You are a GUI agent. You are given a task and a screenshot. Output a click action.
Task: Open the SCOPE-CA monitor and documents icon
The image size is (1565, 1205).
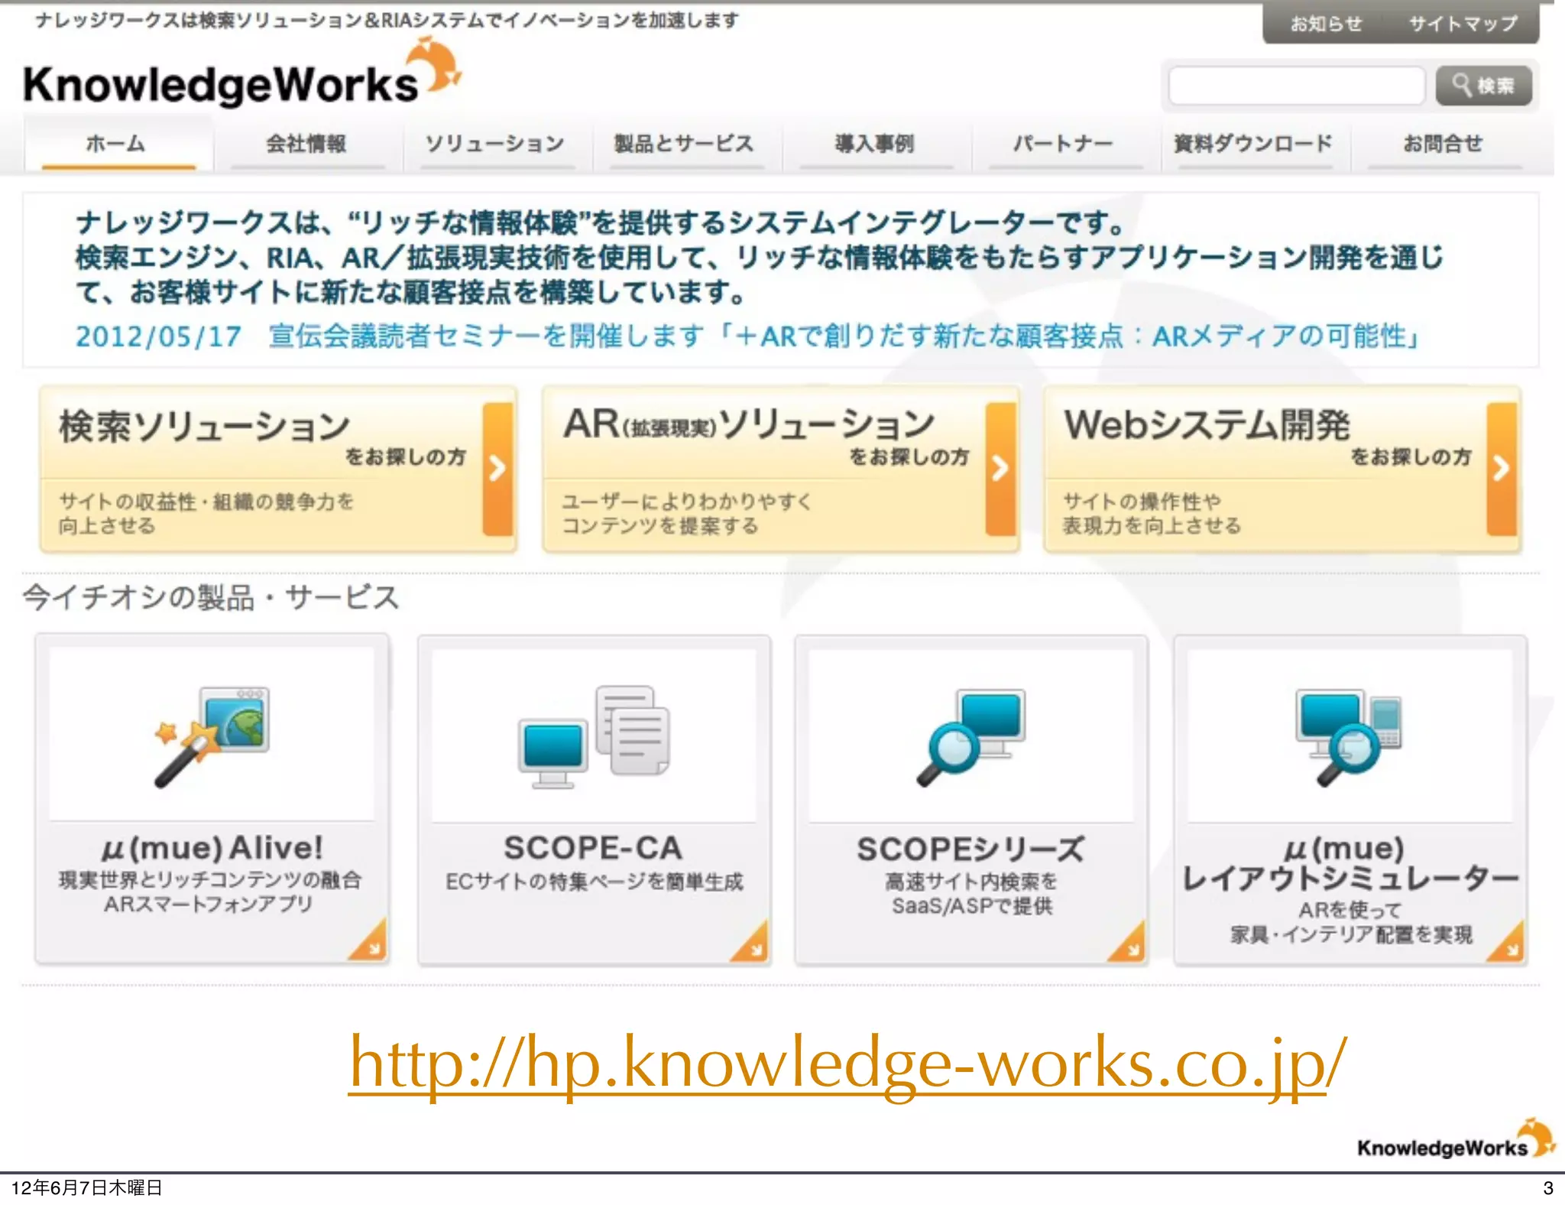coord(594,737)
